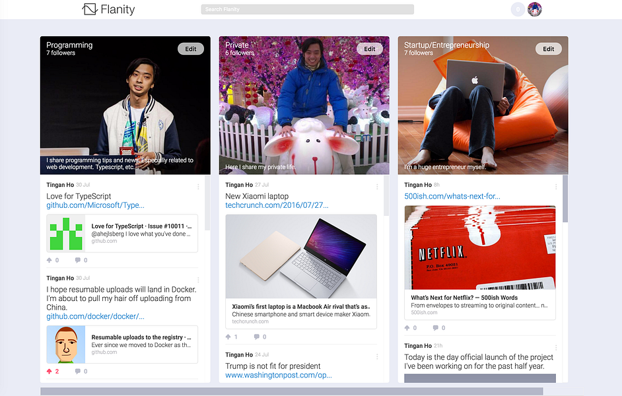Image resolution: width=622 pixels, height=396 pixels.
Task: Click the Flanity logo
Action: coord(108,9)
